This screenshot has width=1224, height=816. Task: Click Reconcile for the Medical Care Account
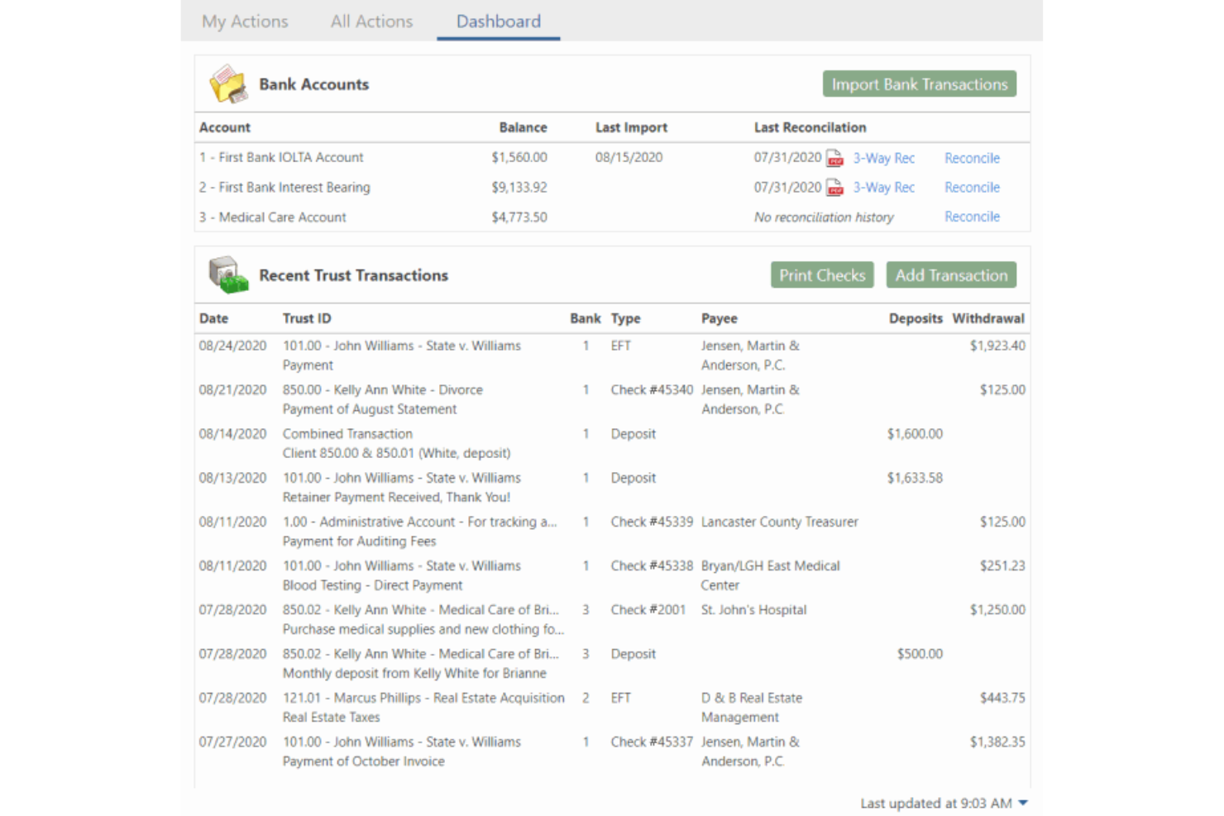click(972, 217)
